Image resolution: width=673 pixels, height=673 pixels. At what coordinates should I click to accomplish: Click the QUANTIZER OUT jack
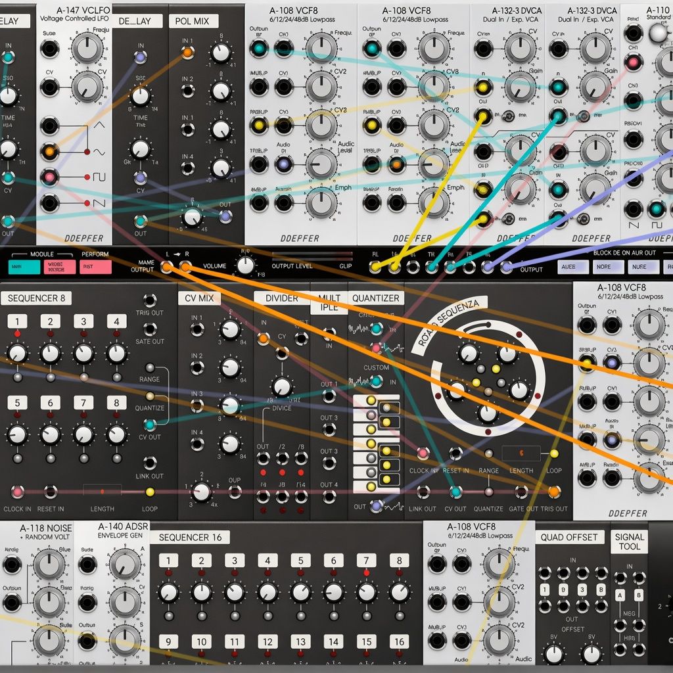[377, 507]
